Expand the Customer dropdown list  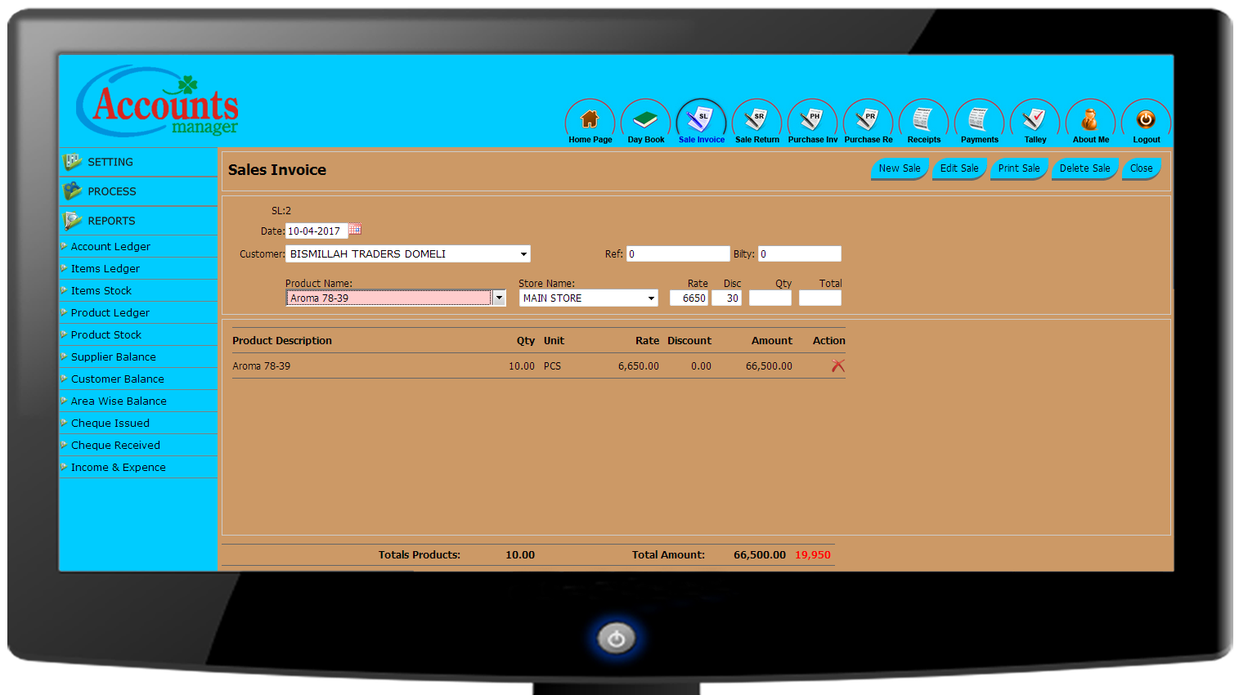click(x=523, y=254)
